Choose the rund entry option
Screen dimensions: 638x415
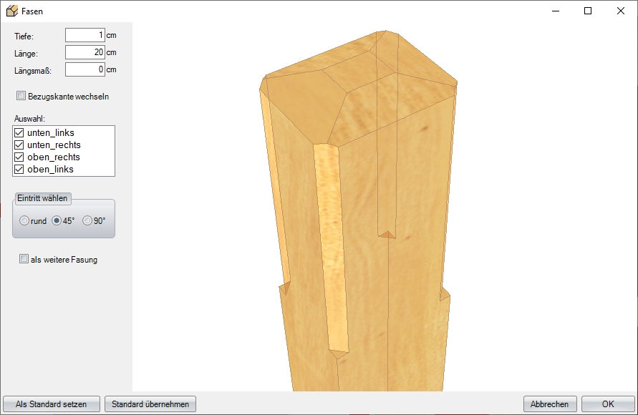pos(25,221)
